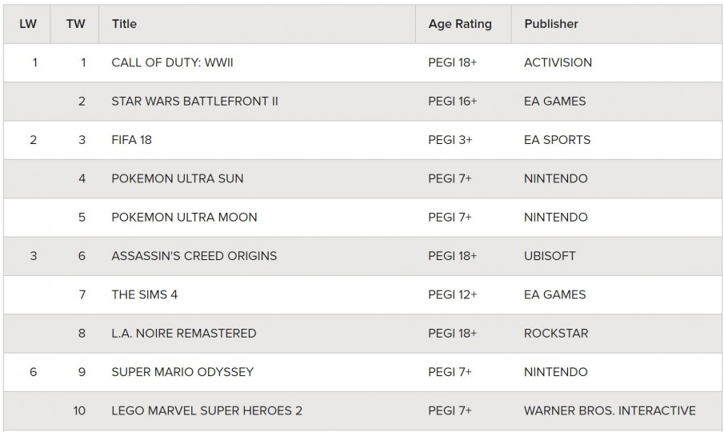The width and height of the screenshot is (724, 432).
Task: Select STAR WARS BATTLEFRONT II title
Action: tap(194, 102)
